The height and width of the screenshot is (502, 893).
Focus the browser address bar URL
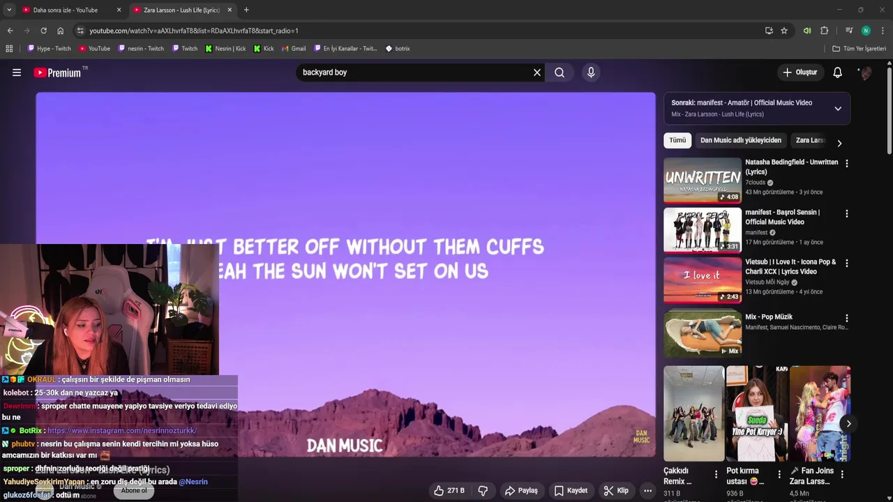pyautogui.click(x=194, y=31)
